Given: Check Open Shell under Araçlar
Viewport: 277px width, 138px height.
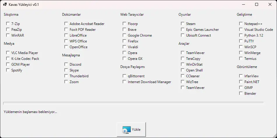Looking at the screenshot, I should [x=183, y=70].
